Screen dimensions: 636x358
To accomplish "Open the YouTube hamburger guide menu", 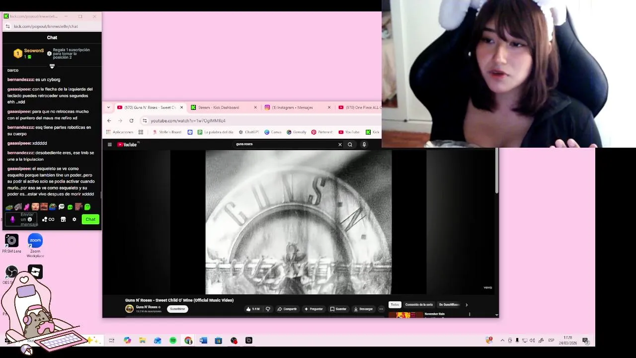I will (110, 145).
